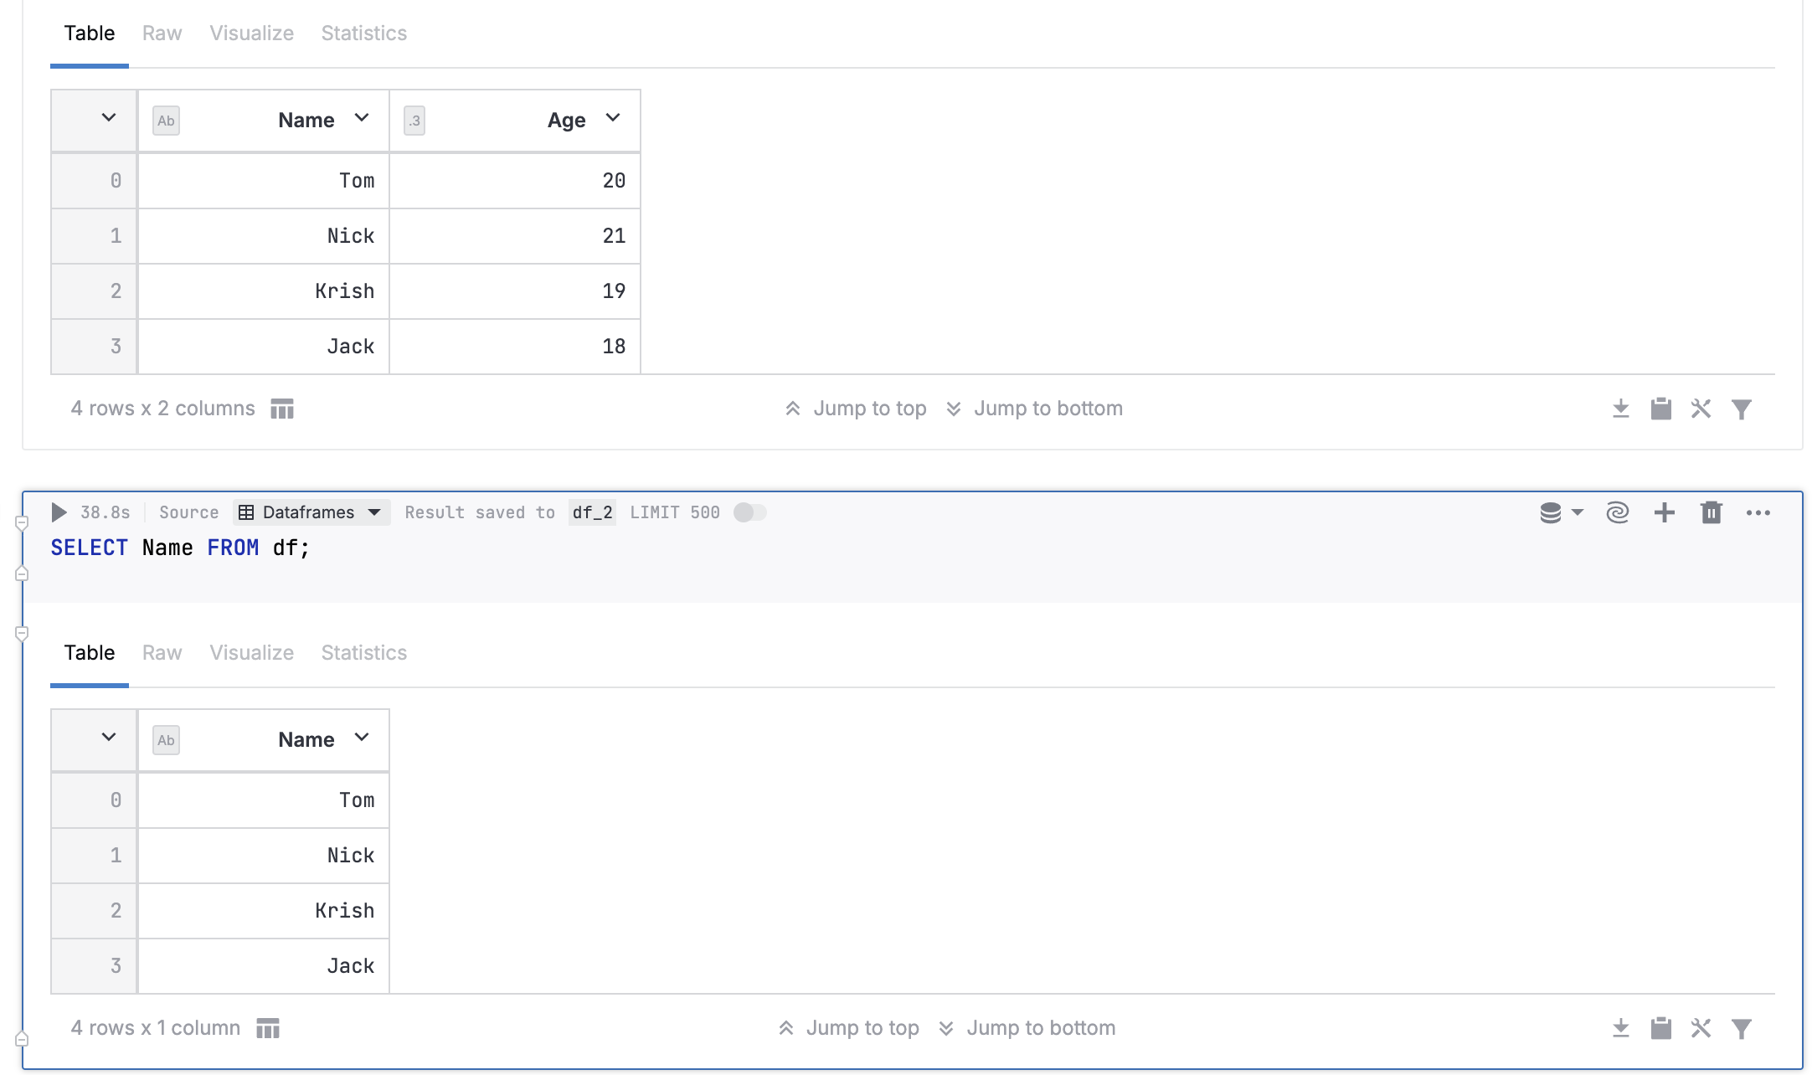This screenshot has height=1075, width=1812.
Task: Toggle the LIMIT 500 switch
Action: tap(749, 512)
